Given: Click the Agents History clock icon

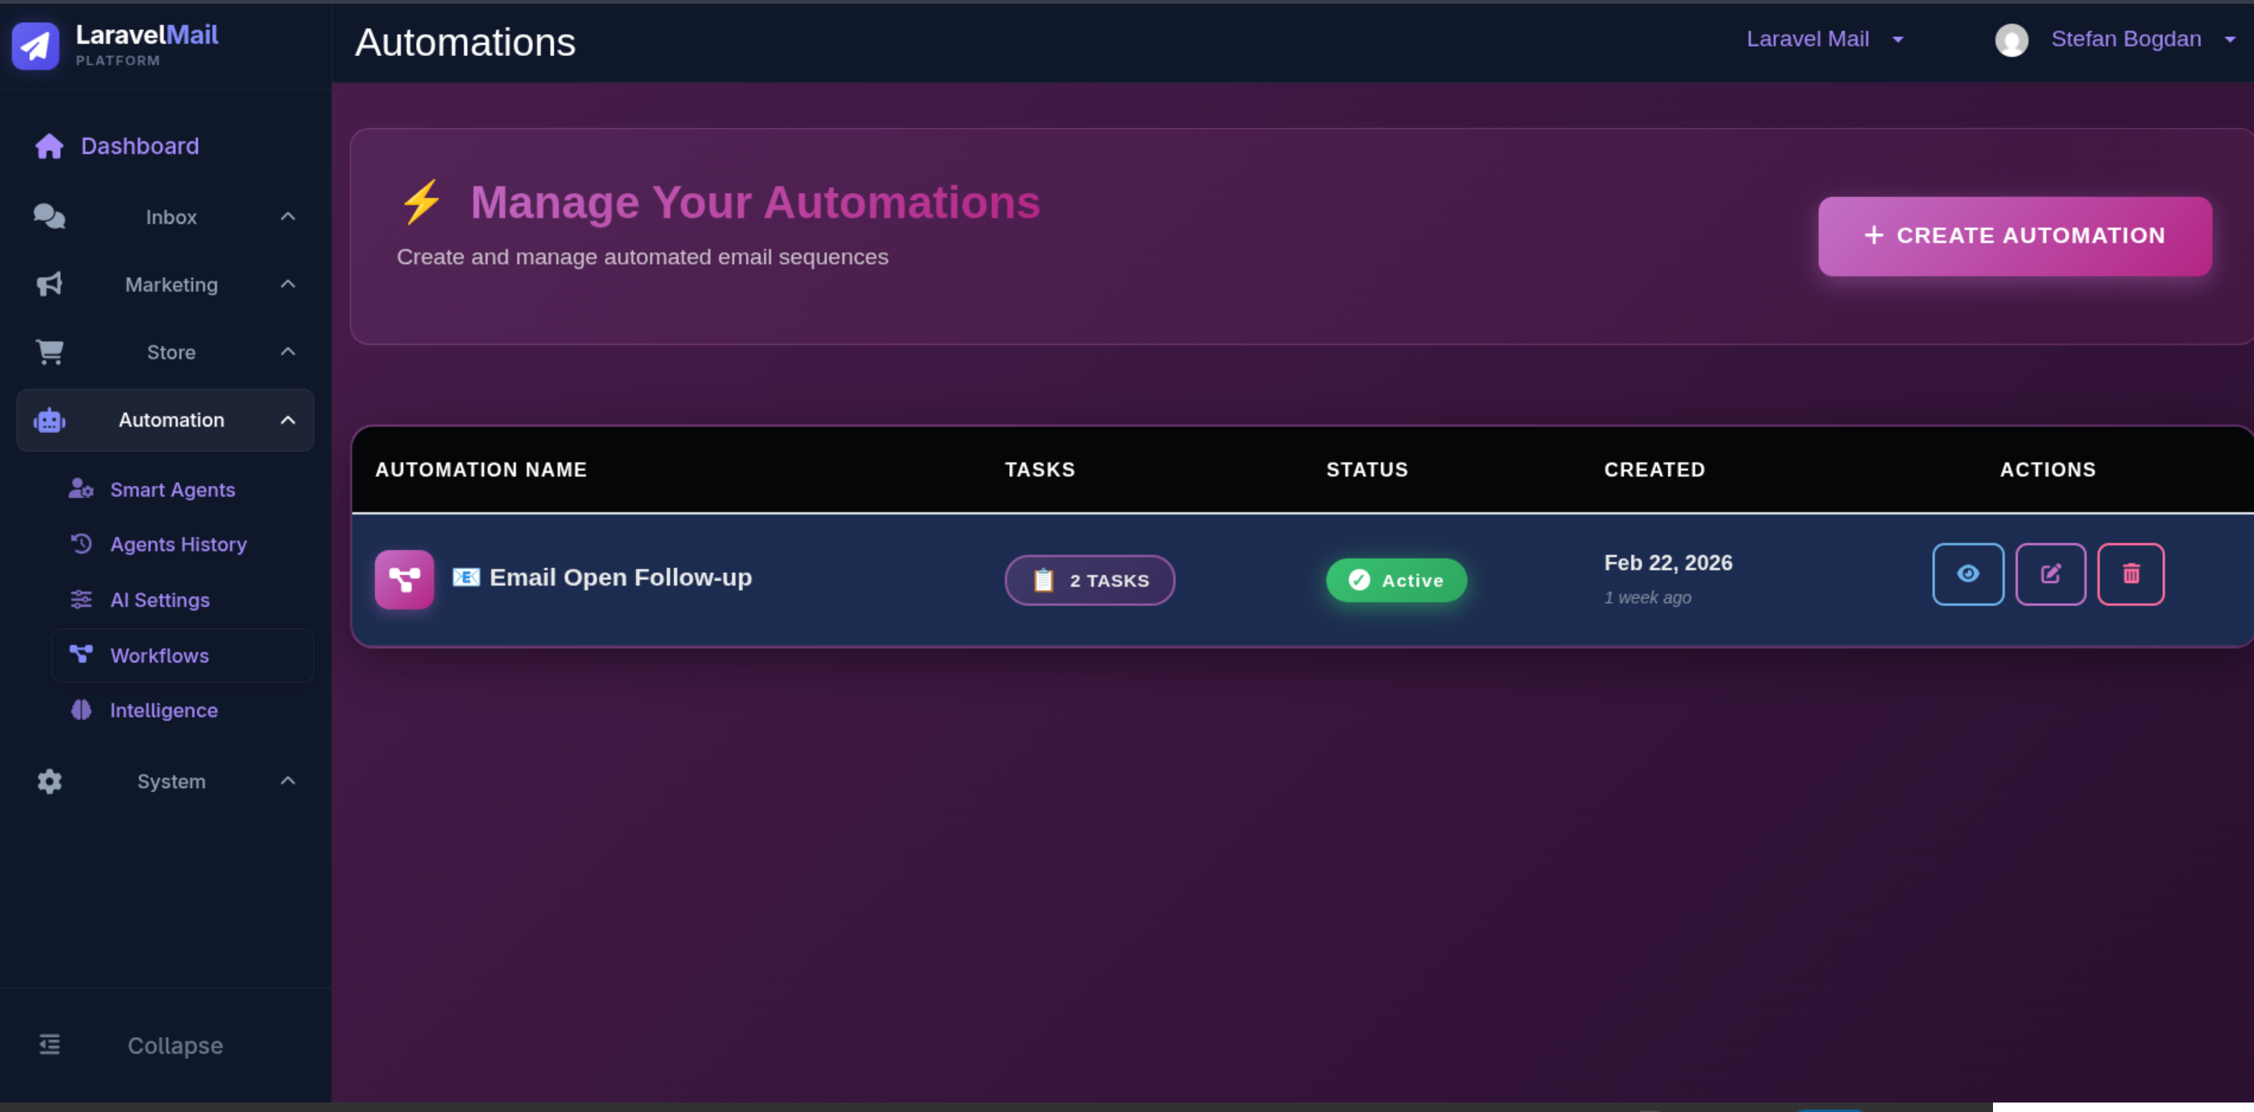Looking at the screenshot, I should [81, 544].
